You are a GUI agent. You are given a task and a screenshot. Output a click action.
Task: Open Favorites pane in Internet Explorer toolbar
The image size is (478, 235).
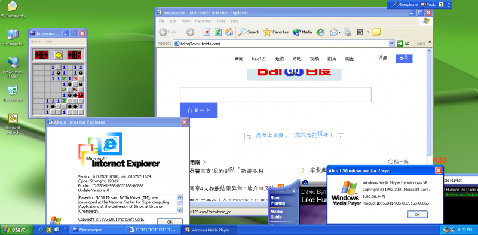click(276, 32)
